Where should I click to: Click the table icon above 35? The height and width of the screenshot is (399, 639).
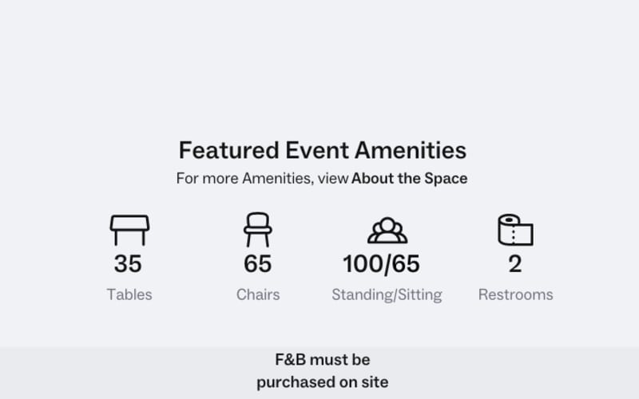(129, 230)
